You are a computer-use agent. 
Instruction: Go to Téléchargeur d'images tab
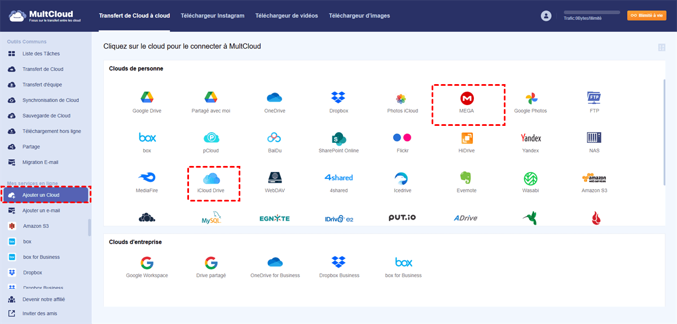359,16
